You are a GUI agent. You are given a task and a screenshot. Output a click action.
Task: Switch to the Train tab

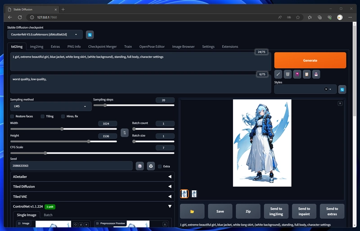128,47
